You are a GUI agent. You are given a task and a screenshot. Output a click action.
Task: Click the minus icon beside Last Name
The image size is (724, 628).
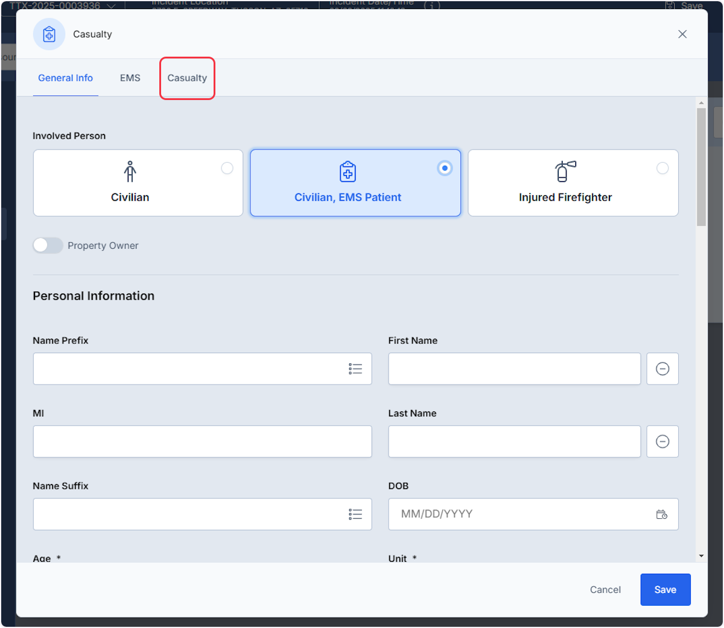pyautogui.click(x=662, y=441)
